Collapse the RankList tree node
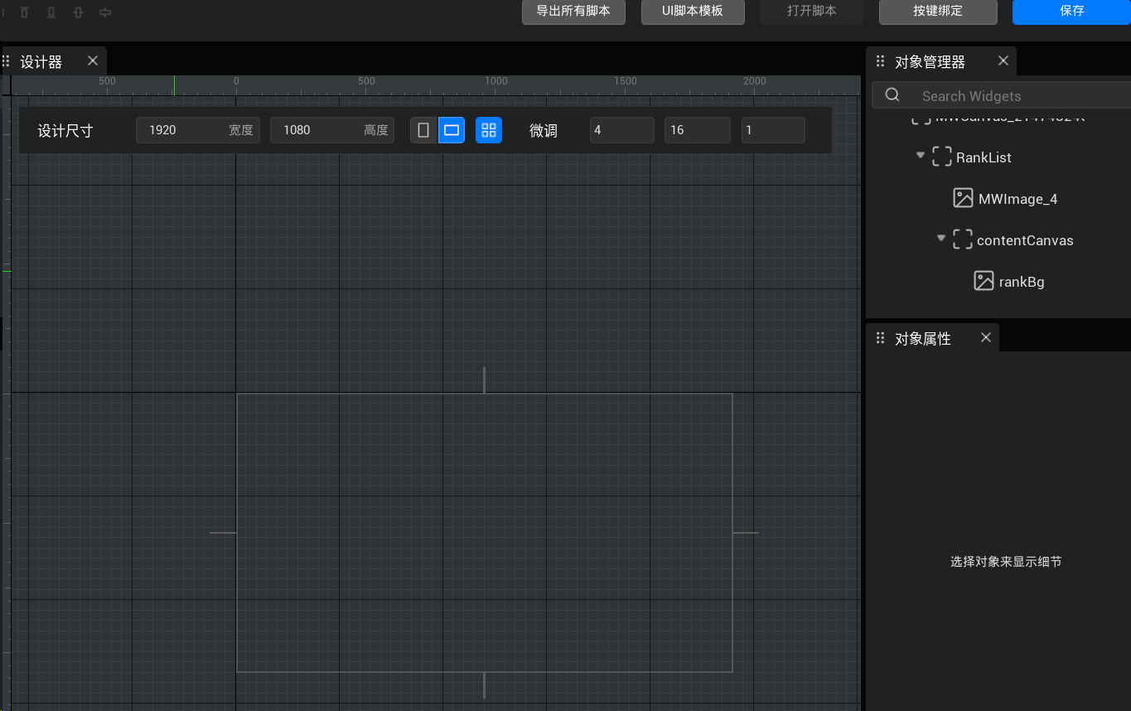 click(x=920, y=155)
